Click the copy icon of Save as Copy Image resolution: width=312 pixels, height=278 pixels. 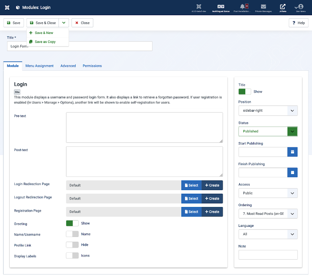[31, 42]
